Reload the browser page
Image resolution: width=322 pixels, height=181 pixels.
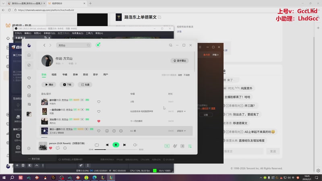tap(9, 10)
